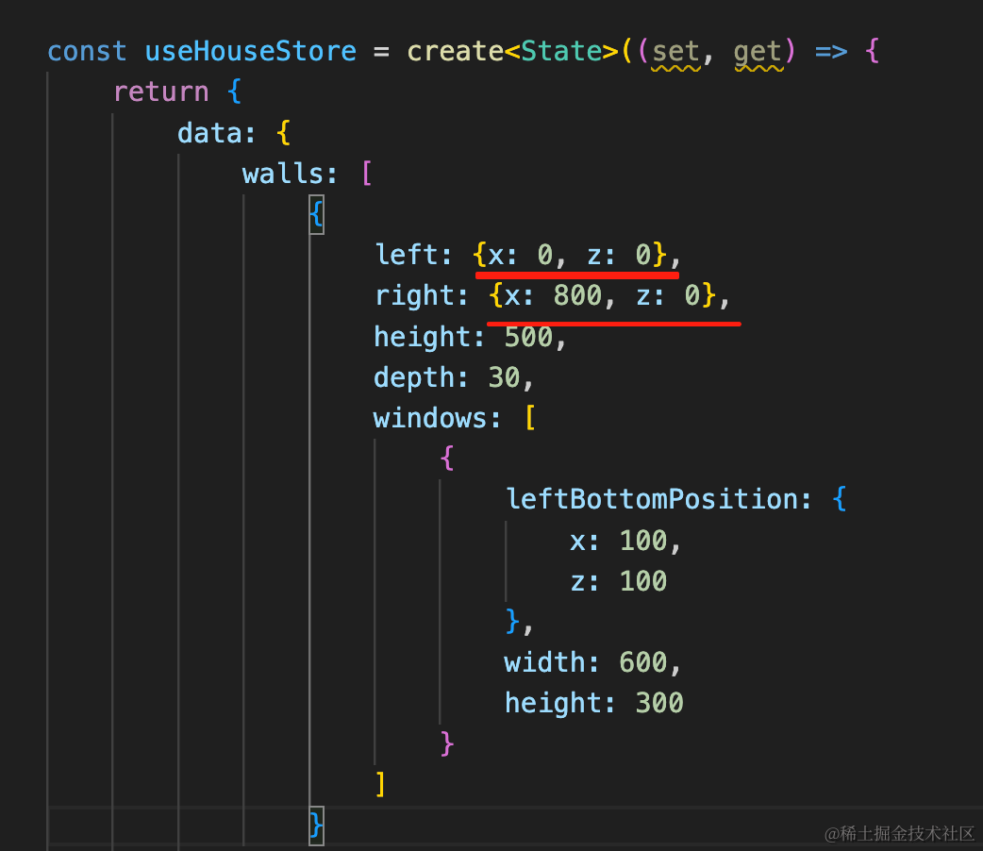This screenshot has width=983, height=851.
Task: Click the highlighted opening brace under walls
Action: coord(317,214)
